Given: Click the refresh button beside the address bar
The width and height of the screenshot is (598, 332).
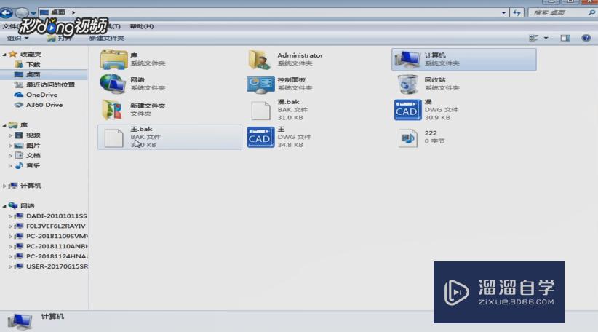Looking at the screenshot, I should (x=517, y=12).
